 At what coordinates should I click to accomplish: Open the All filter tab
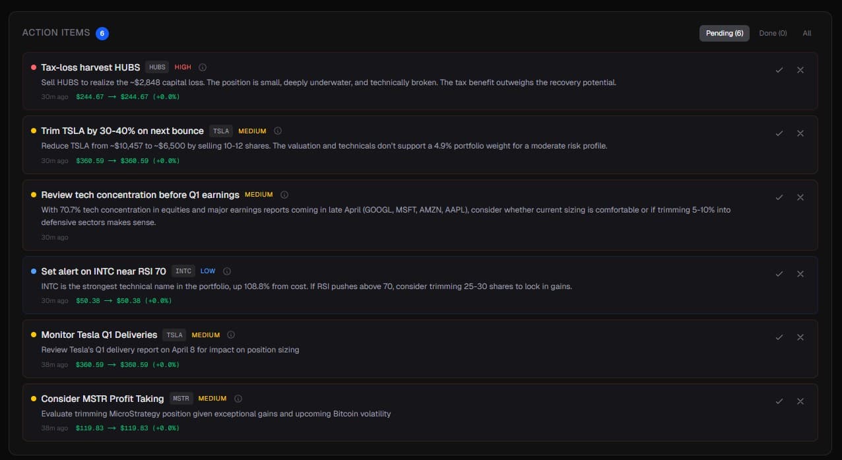[x=806, y=33]
